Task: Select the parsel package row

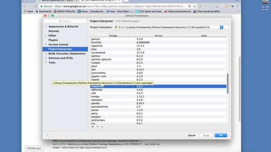Action: (x=158, y=110)
